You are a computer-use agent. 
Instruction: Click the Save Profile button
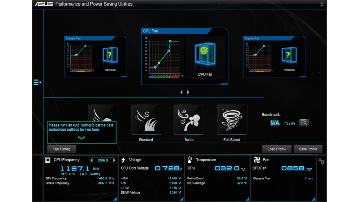tap(308, 149)
